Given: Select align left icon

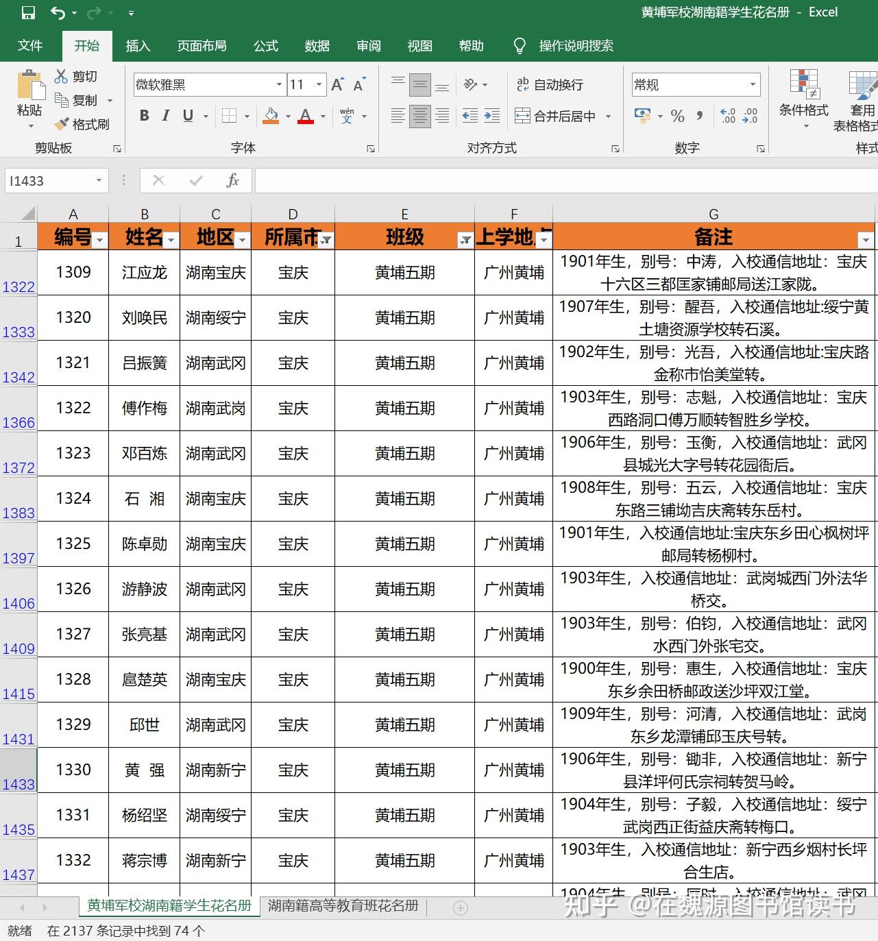Looking at the screenshot, I should tap(398, 116).
